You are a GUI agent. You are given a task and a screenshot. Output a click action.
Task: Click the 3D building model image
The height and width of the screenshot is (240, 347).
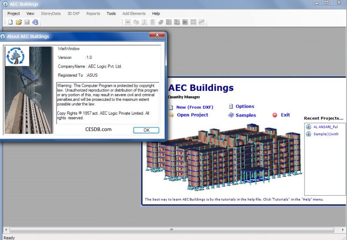(223, 157)
